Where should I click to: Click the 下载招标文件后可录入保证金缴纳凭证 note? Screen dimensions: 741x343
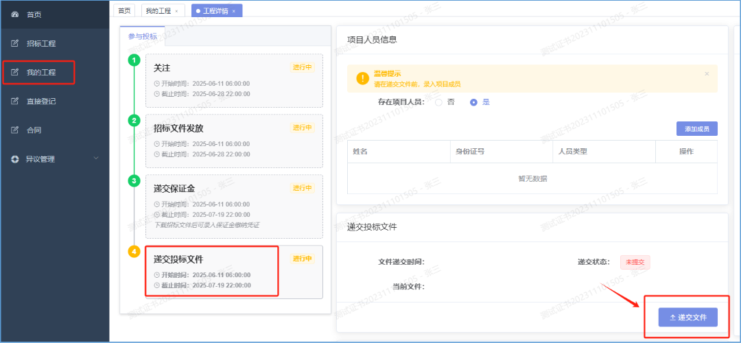(207, 225)
